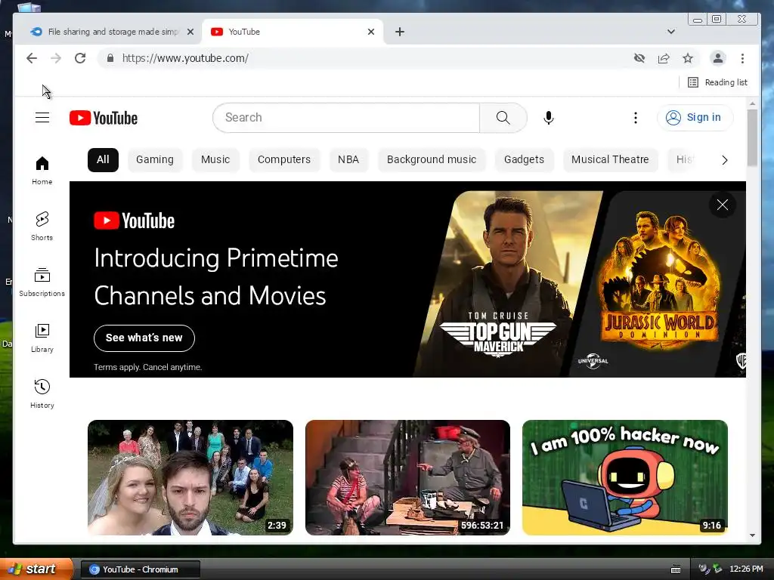
Task: Open Subscriptions in the sidebar
Action: click(42, 282)
